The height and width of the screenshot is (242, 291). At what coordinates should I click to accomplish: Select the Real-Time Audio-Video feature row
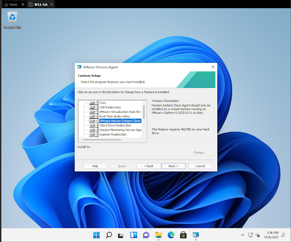pyautogui.click(x=114, y=116)
